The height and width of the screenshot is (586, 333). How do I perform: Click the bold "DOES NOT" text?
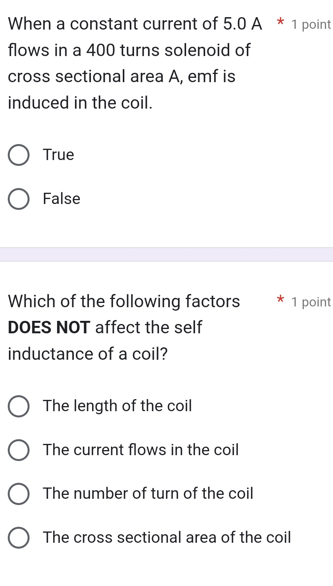(49, 327)
